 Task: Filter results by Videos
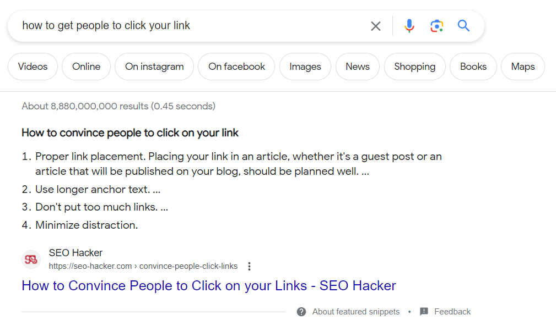[33, 67]
